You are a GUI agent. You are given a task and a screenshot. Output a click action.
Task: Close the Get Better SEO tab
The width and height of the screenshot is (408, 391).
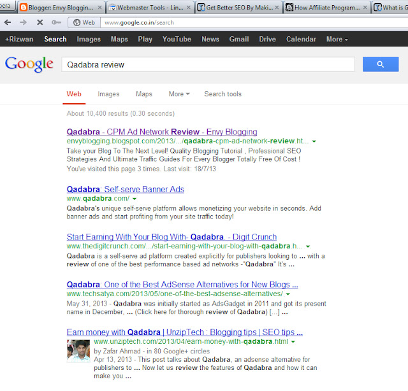277,8
